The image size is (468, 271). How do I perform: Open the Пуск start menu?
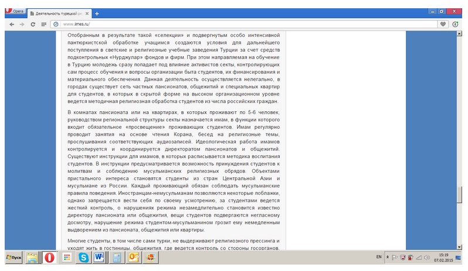click(13, 258)
